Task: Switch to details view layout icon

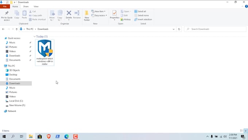Action: click(x=241, y=130)
